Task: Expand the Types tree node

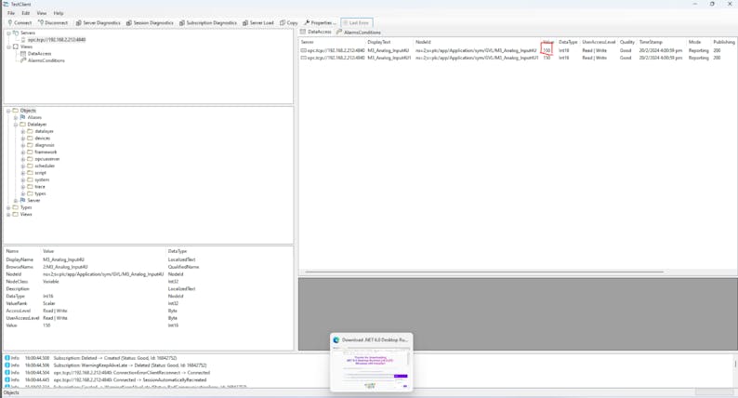Action: pyautogui.click(x=8, y=207)
